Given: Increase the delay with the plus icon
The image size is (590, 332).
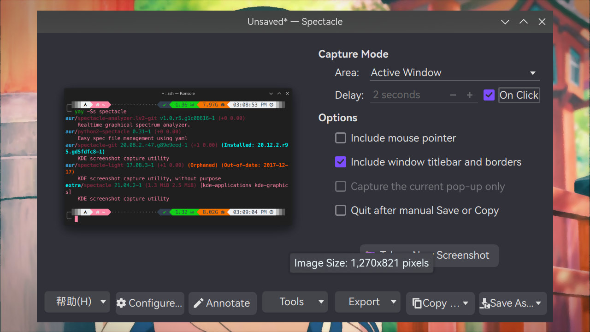Looking at the screenshot, I should pos(470,95).
